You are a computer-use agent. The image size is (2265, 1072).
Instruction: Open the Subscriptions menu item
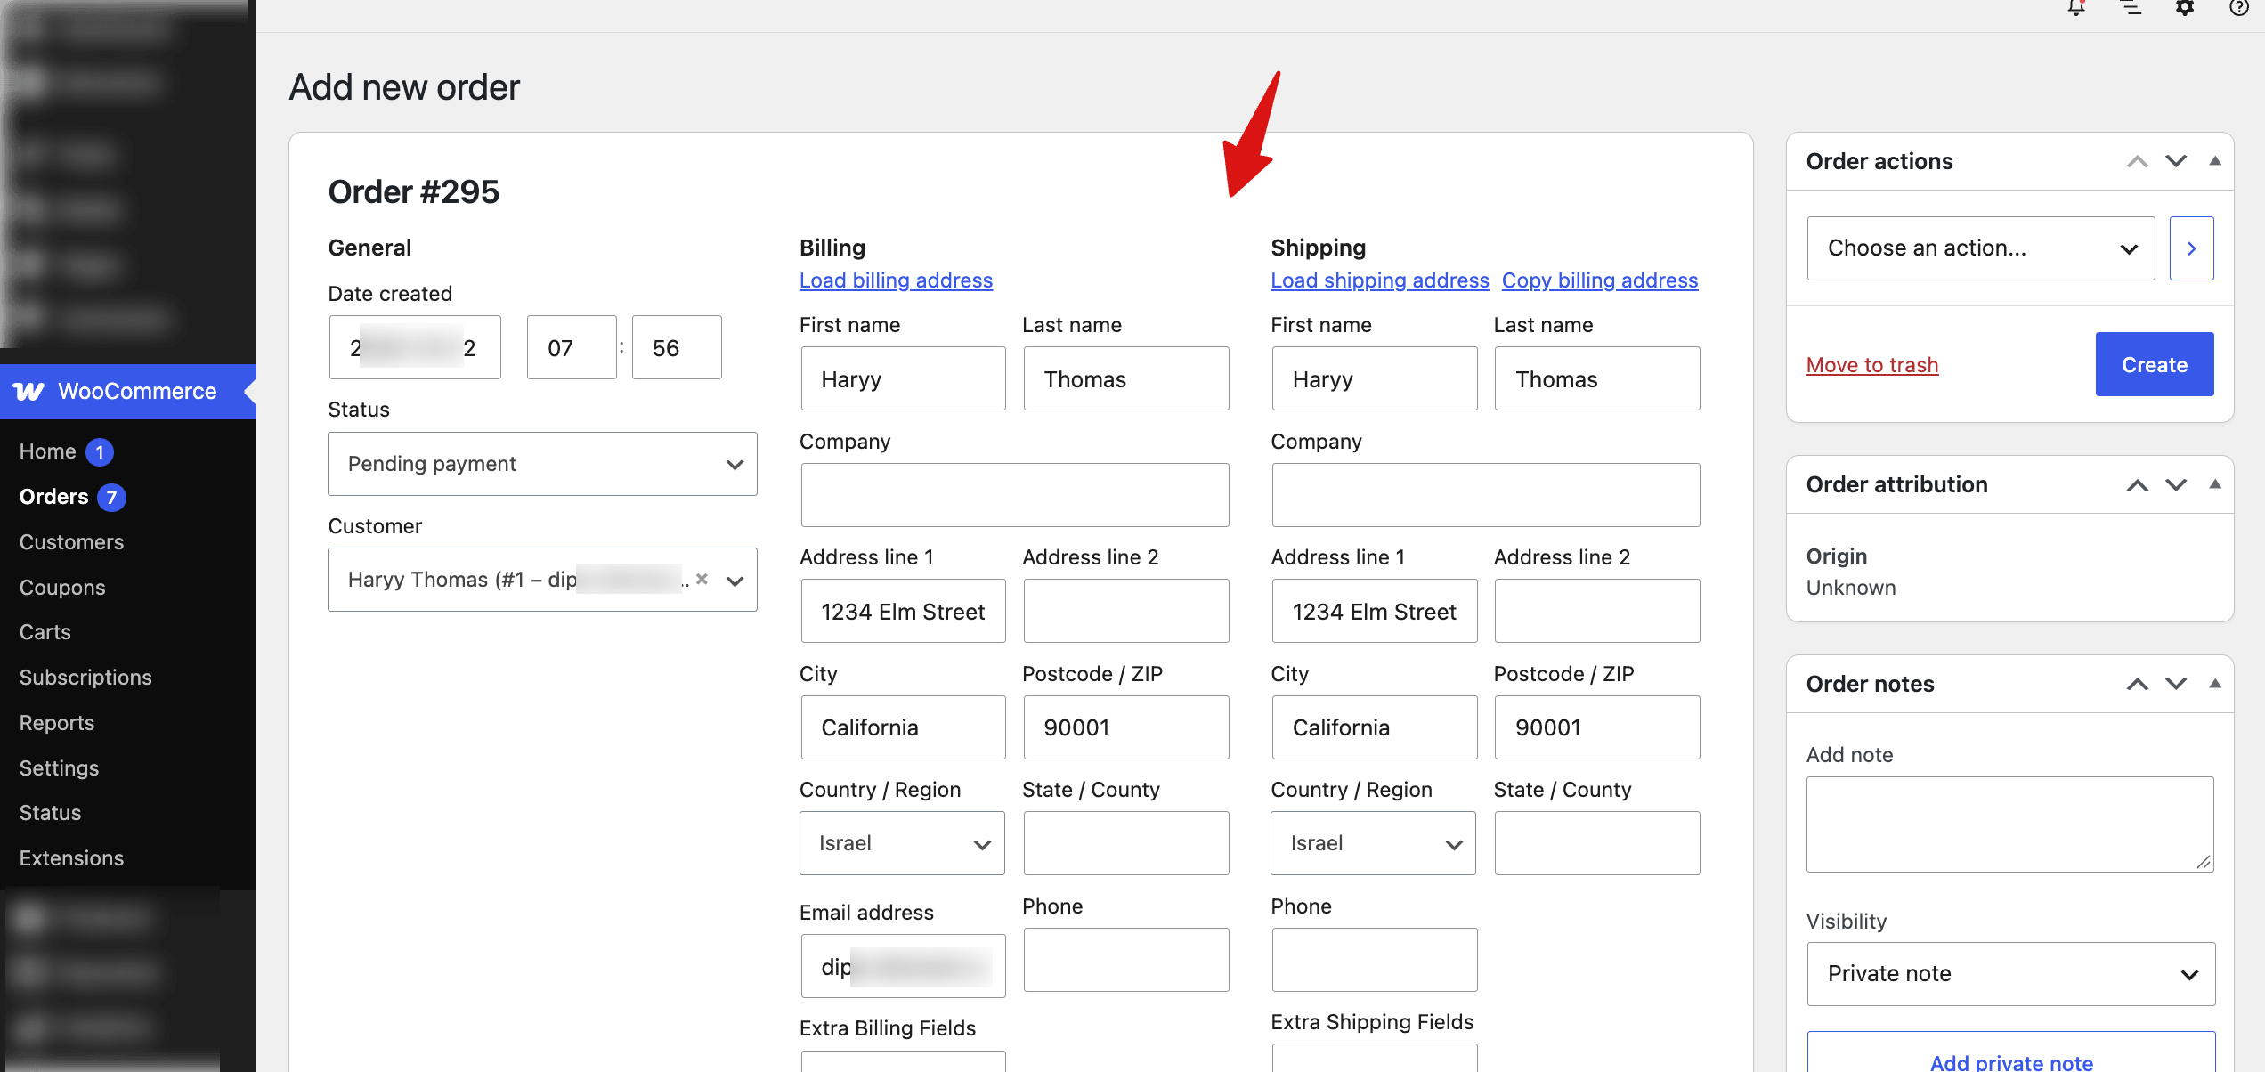pos(85,678)
